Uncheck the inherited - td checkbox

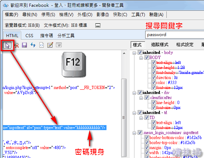(x=140, y=113)
